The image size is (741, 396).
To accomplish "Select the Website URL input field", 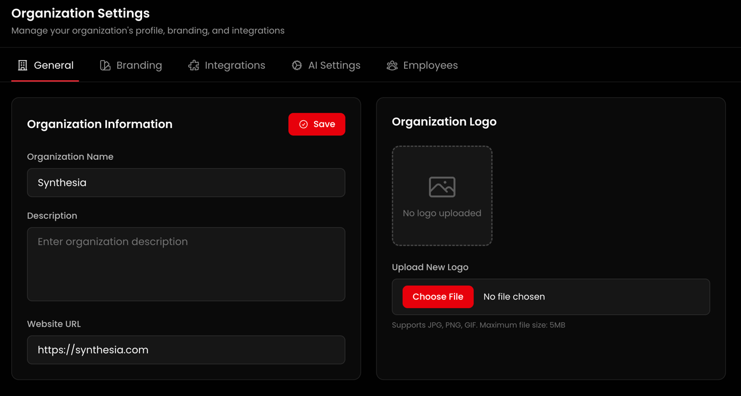I will [x=186, y=350].
